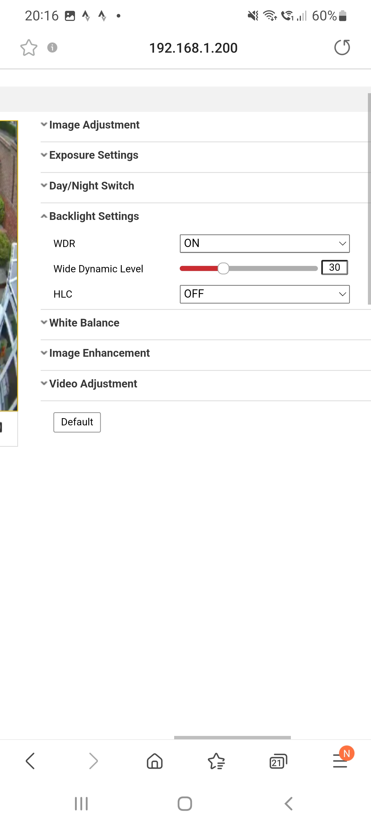Go back using browser back arrow
371x826 pixels.
tap(30, 761)
